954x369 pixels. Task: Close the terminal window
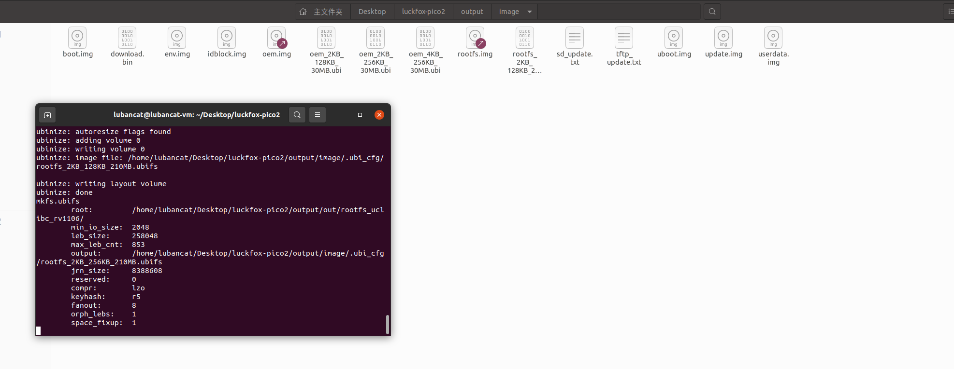(379, 115)
